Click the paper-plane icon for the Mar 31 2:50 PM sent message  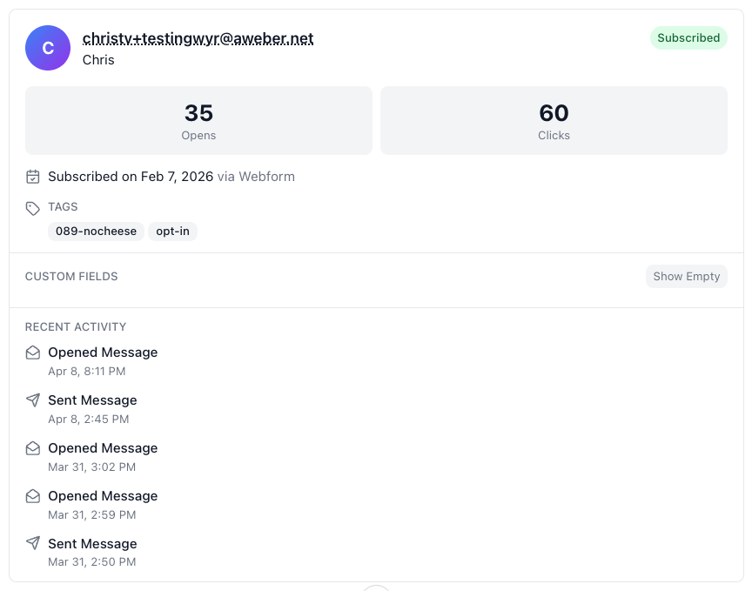[x=32, y=544]
